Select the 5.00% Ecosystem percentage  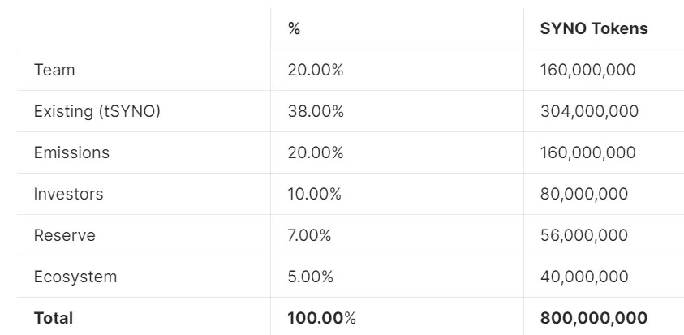310,277
